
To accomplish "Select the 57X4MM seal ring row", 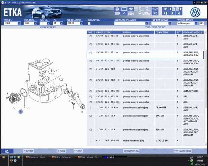I will click(x=145, y=121).
